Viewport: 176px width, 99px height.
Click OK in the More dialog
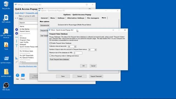click(84, 66)
